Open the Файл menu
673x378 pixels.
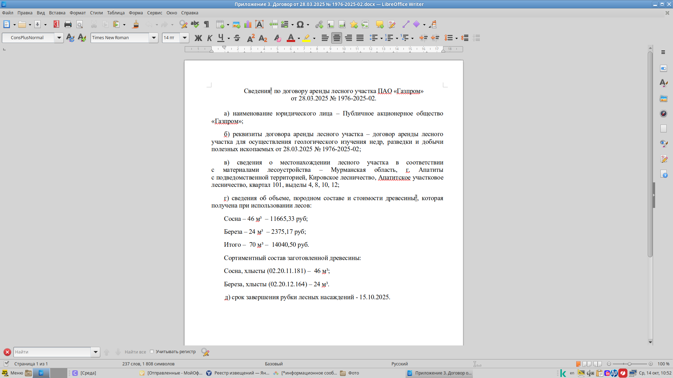point(8,13)
